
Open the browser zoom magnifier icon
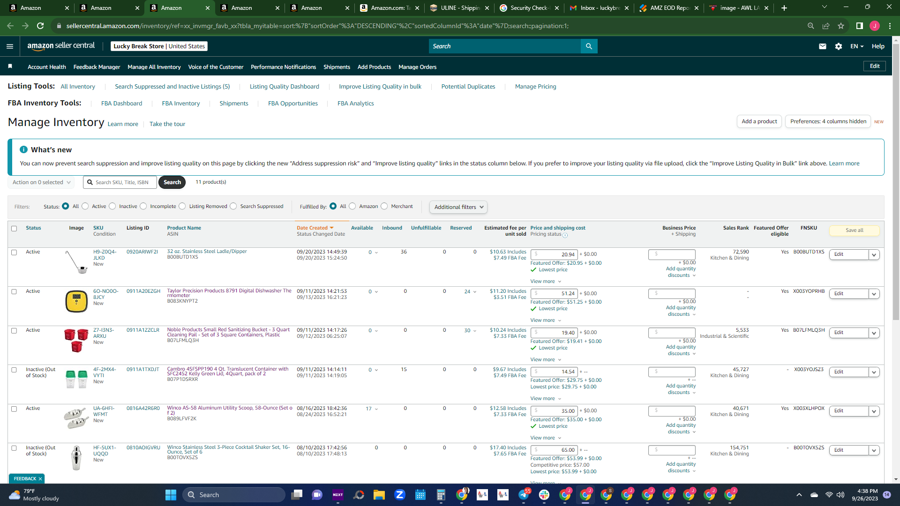[811, 26]
